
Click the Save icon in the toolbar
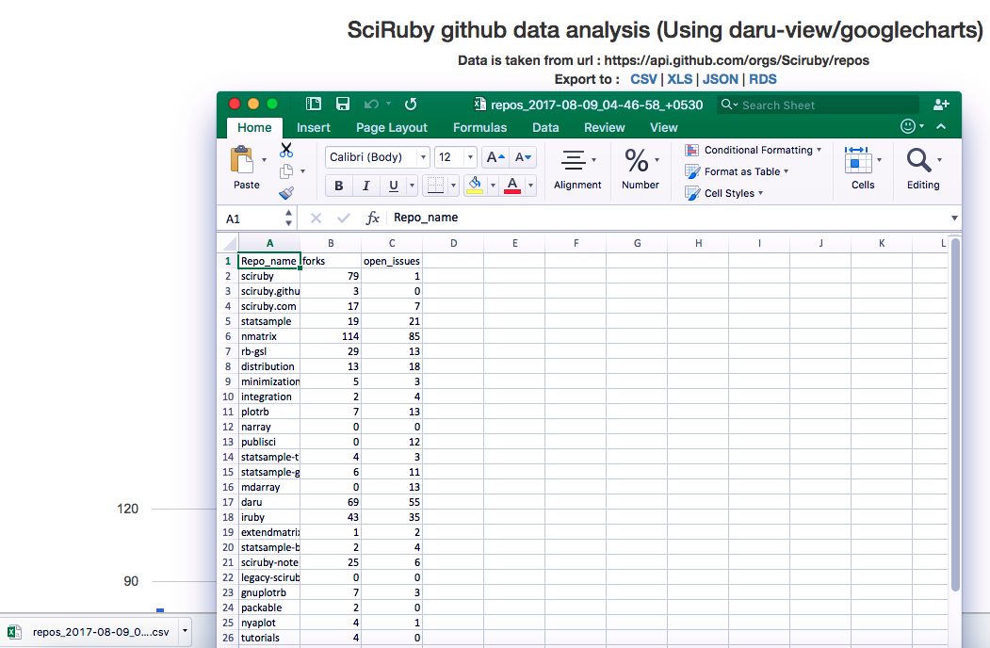point(342,104)
